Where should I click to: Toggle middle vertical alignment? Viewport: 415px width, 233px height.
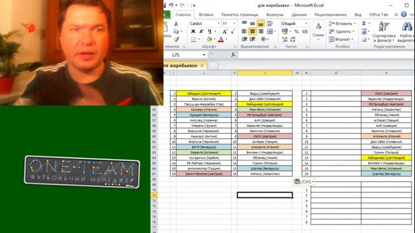[x=252, y=24]
